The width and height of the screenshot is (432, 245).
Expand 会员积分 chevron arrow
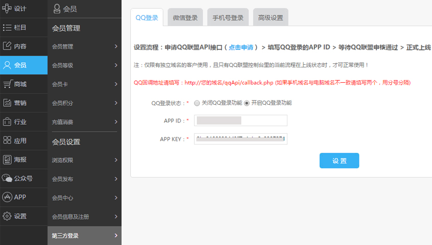(116, 103)
